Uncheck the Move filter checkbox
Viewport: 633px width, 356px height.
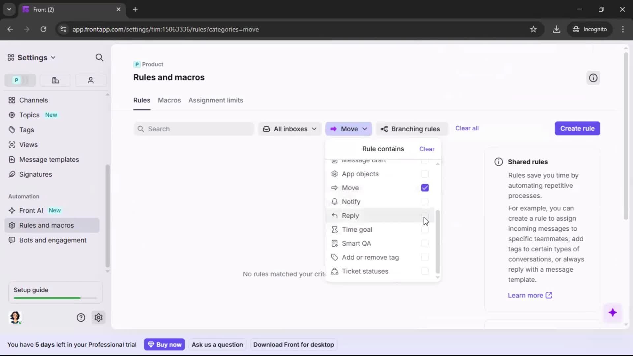point(425,188)
